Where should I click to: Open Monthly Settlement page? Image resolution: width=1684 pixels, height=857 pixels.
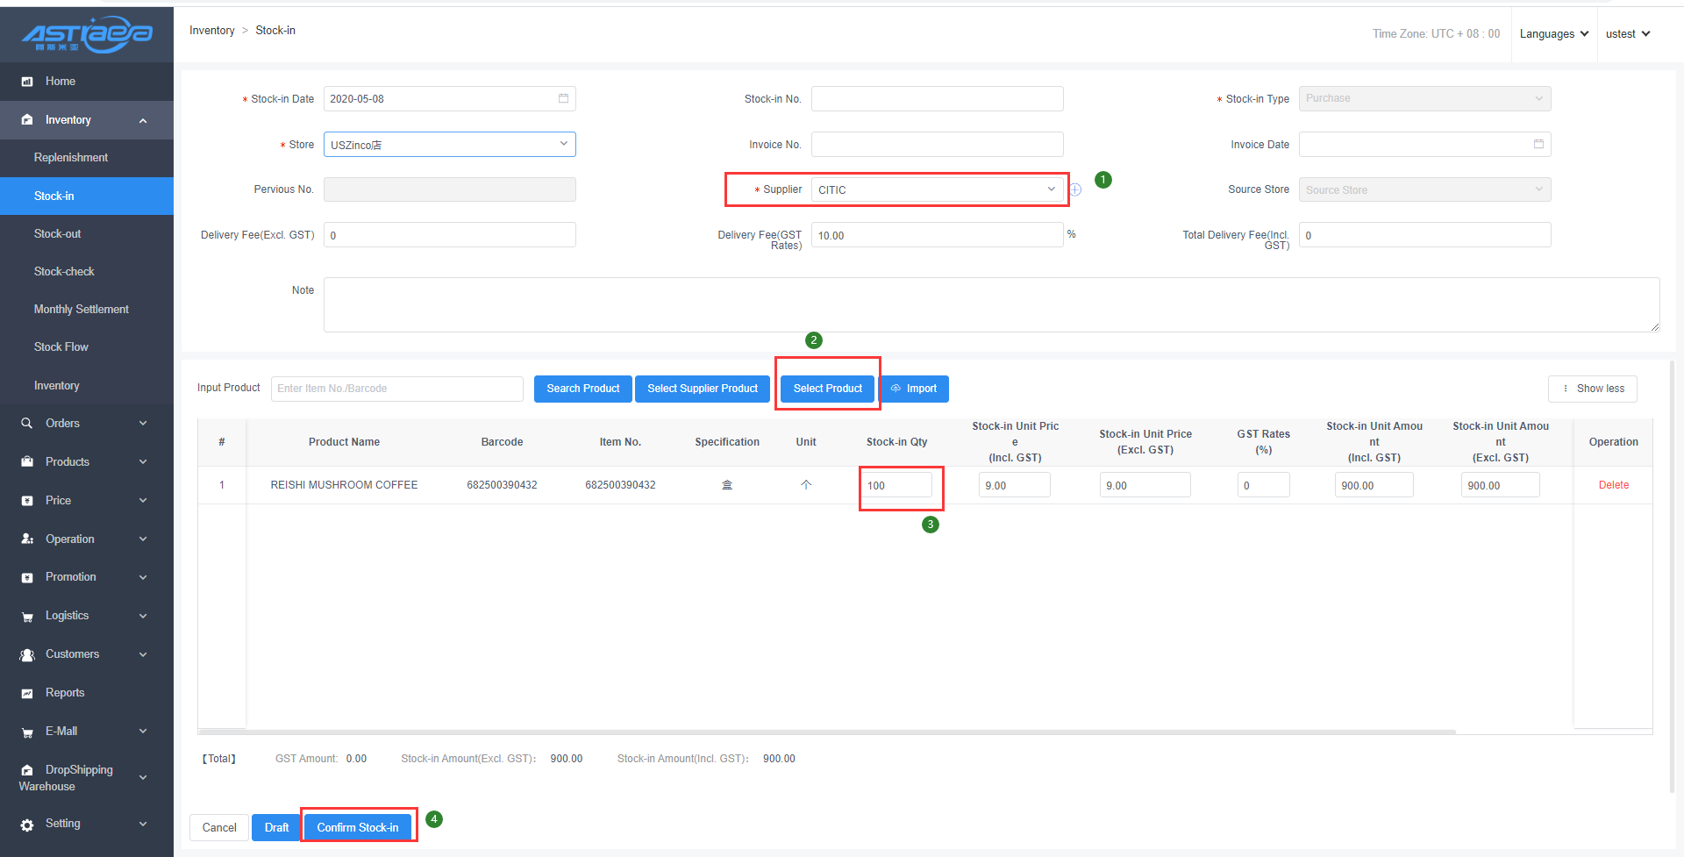click(x=82, y=310)
